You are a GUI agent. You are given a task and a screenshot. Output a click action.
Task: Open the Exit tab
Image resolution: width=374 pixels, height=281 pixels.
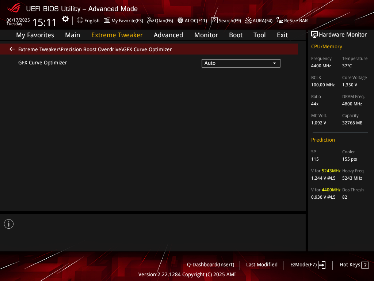282,35
